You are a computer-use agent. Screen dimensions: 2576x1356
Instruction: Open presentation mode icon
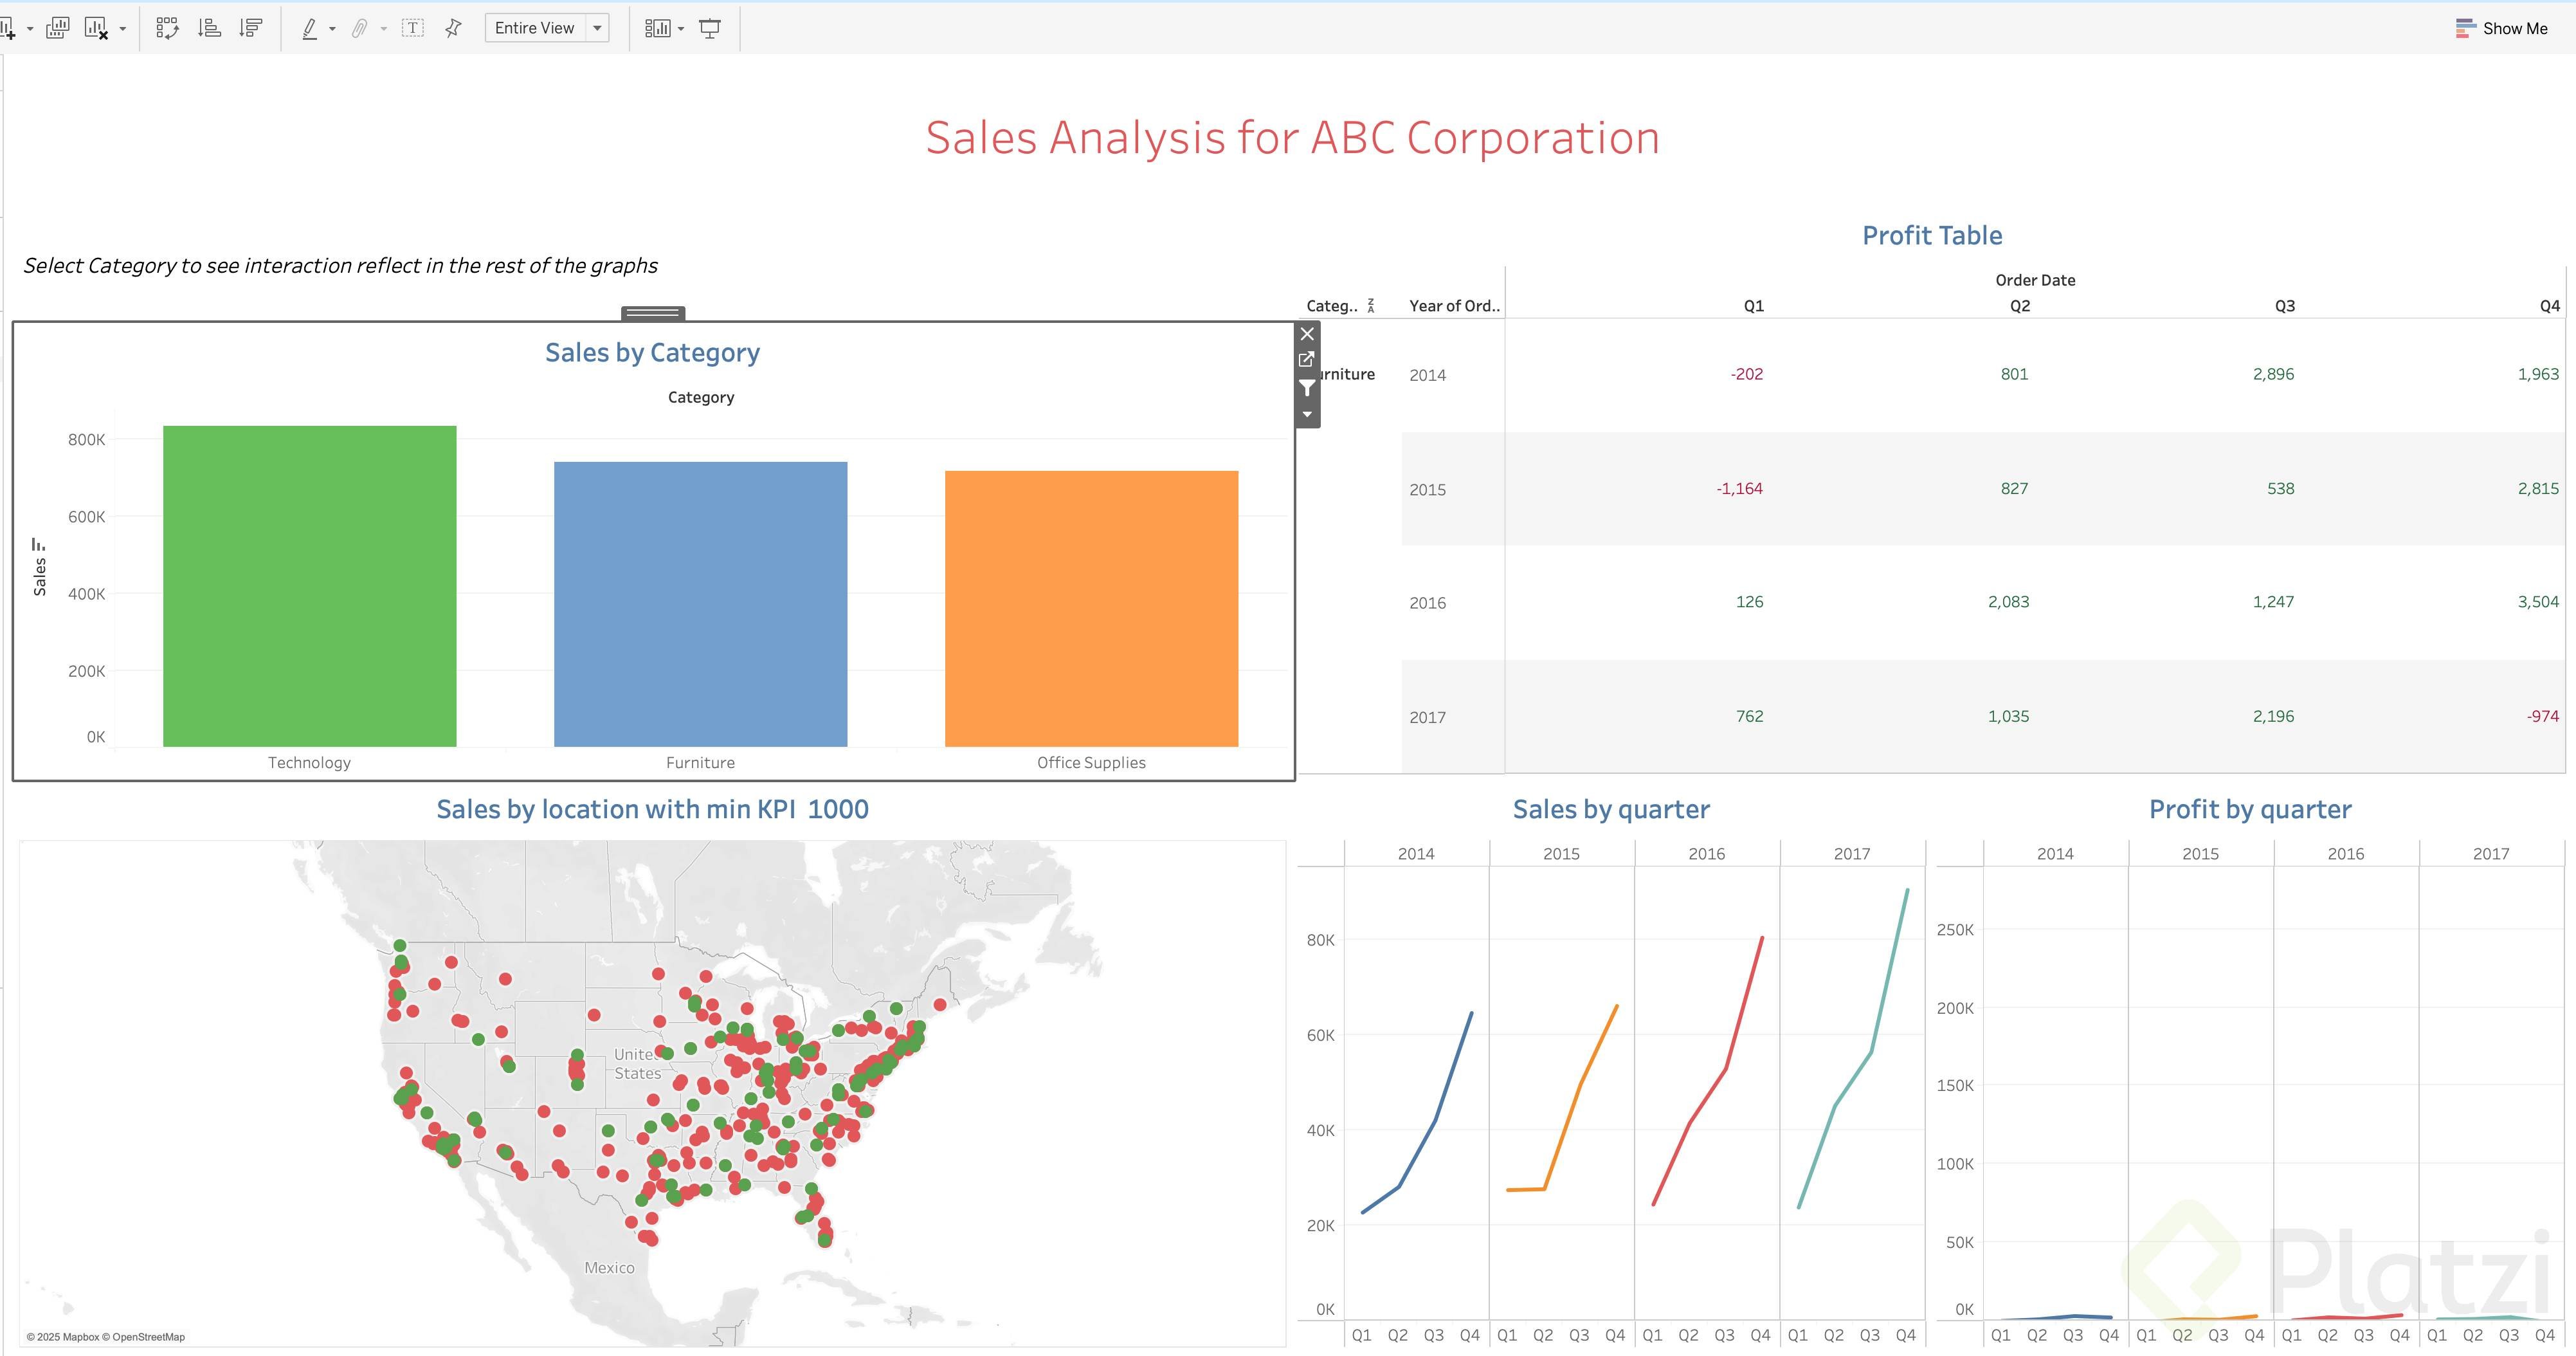[709, 28]
